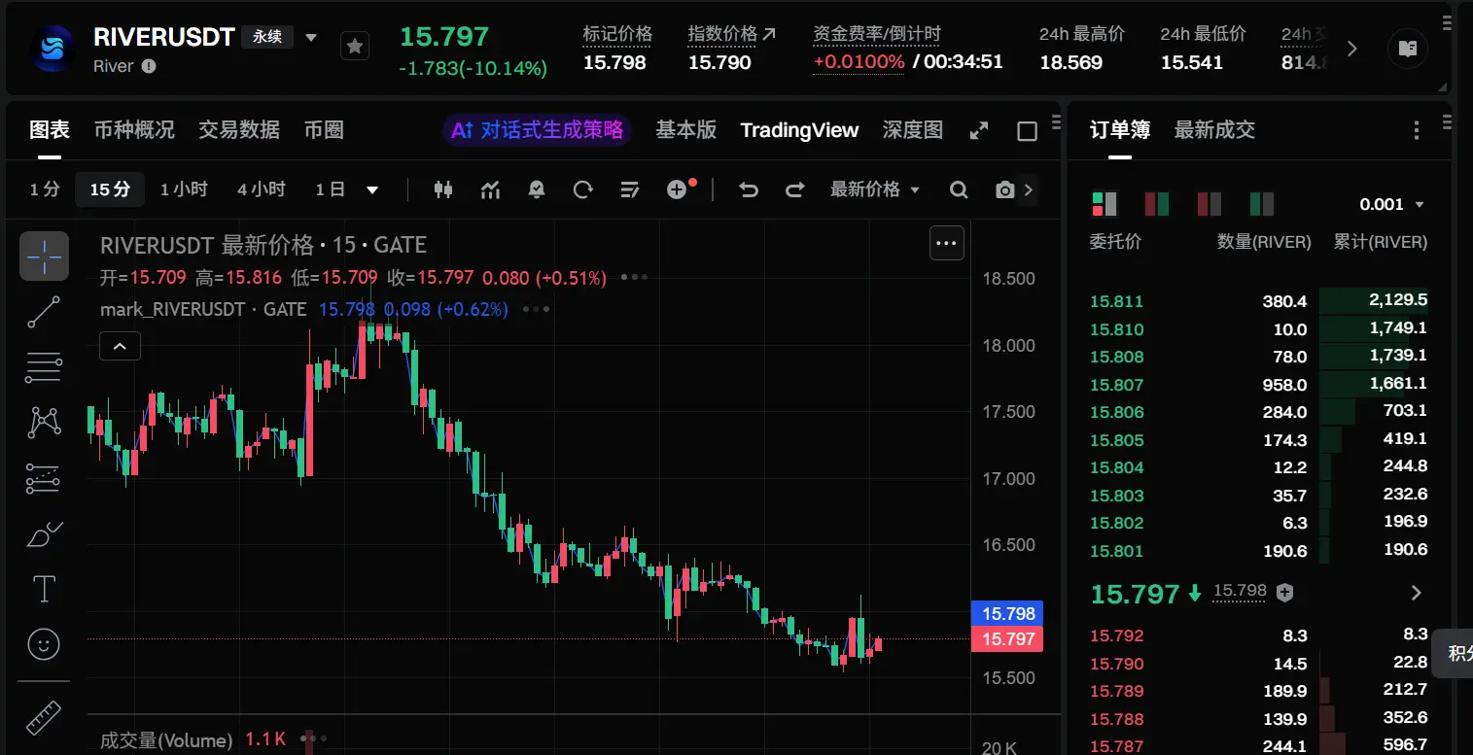1473x755 pixels.
Task: Toggle the chart panel layout square
Action: pos(1027,131)
